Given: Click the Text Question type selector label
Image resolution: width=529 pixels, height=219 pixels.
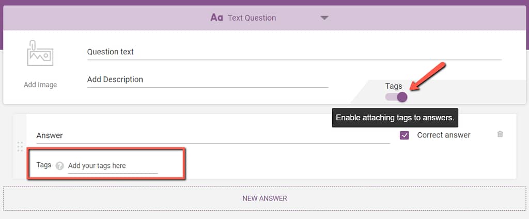Looking at the screenshot, I should [252, 18].
